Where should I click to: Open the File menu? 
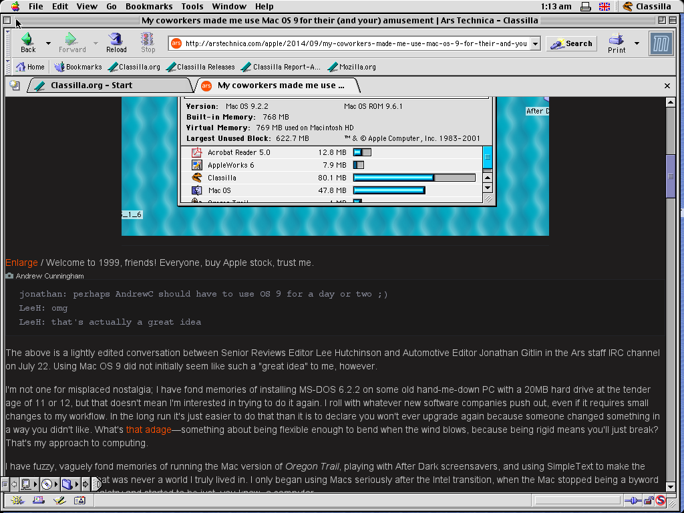pyautogui.click(x=36, y=7)
